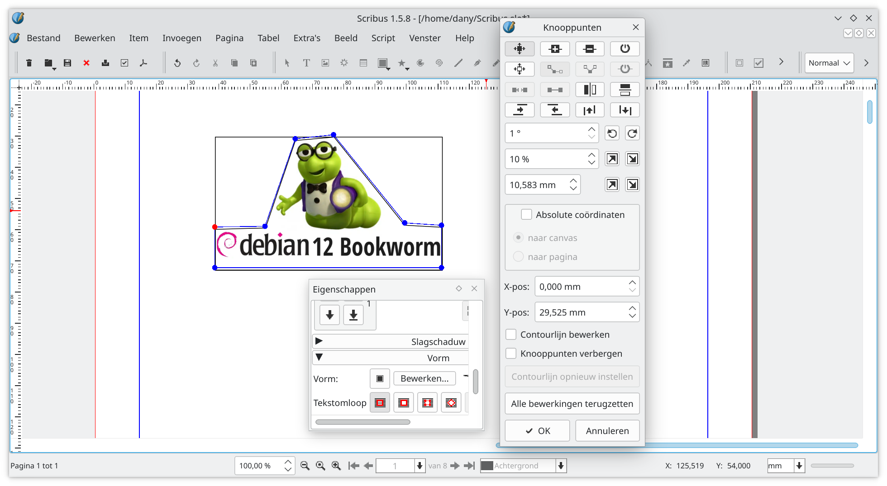Image resolution: width=887 pixels, height=486 pixels.
Task: Choose the add nodes button
Action: (x=555, y=49)
